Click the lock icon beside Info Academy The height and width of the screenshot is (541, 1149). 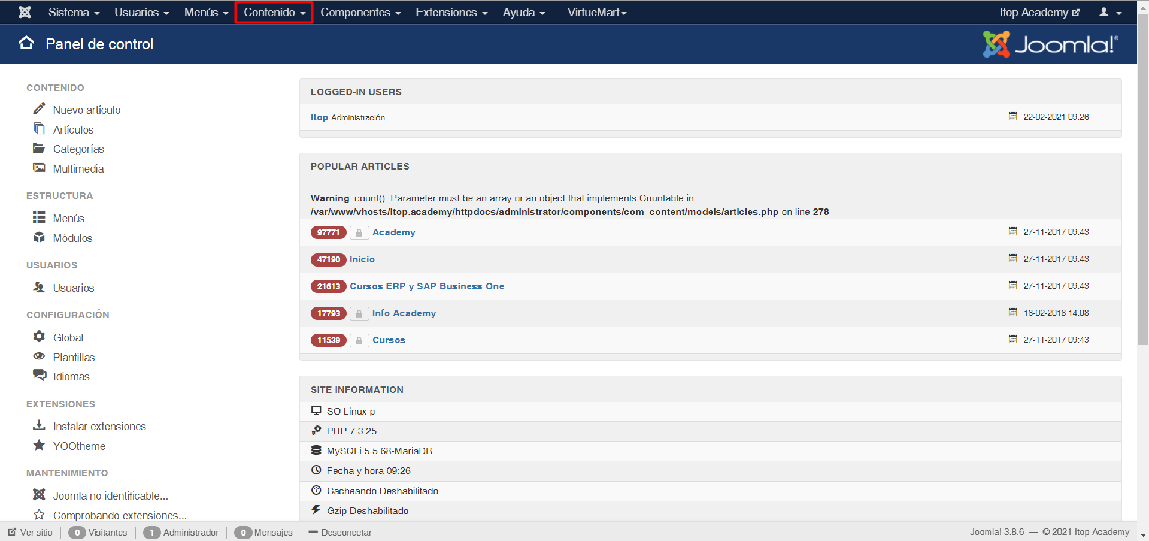click(x=359, y=313)
